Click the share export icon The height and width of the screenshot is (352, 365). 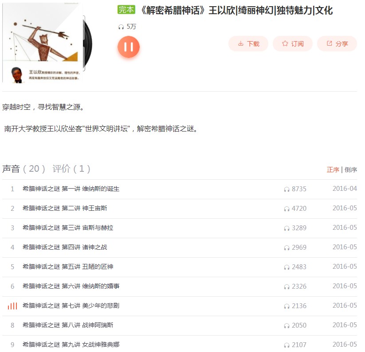tap(329, 43)
